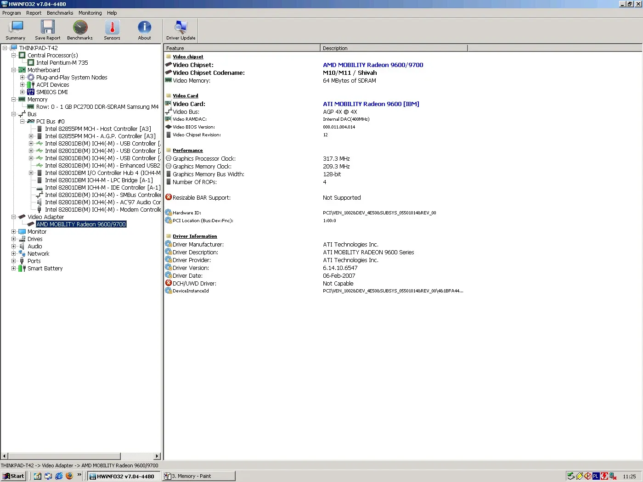Viewport: 643px width, 482px height.
Task: Click the About info icon
Action: 144,30
